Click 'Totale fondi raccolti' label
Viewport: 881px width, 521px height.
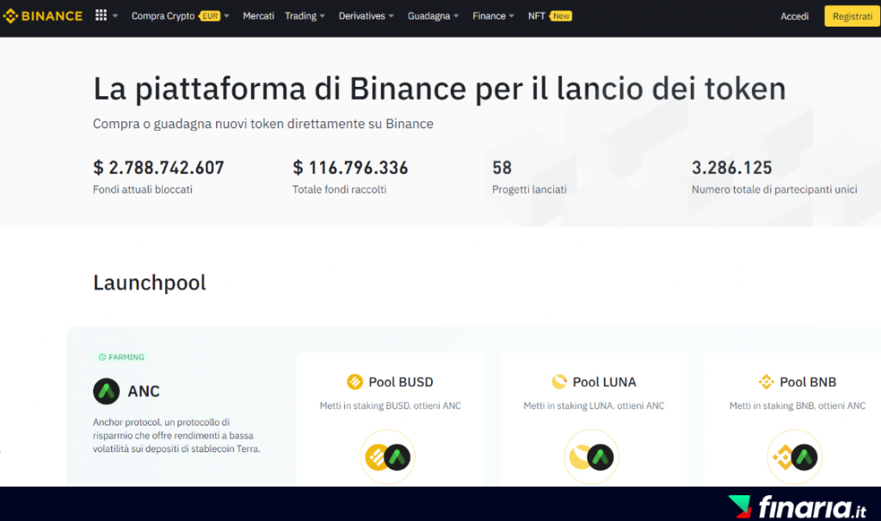click(x=339, y=189)
